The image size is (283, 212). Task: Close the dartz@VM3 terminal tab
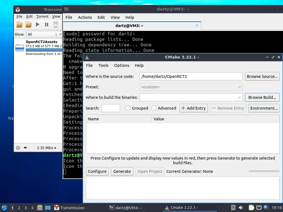point(197,25)
